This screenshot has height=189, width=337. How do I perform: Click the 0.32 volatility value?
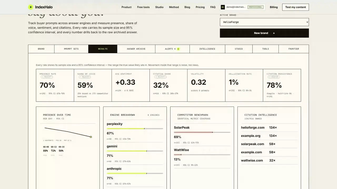pos(199,82)
